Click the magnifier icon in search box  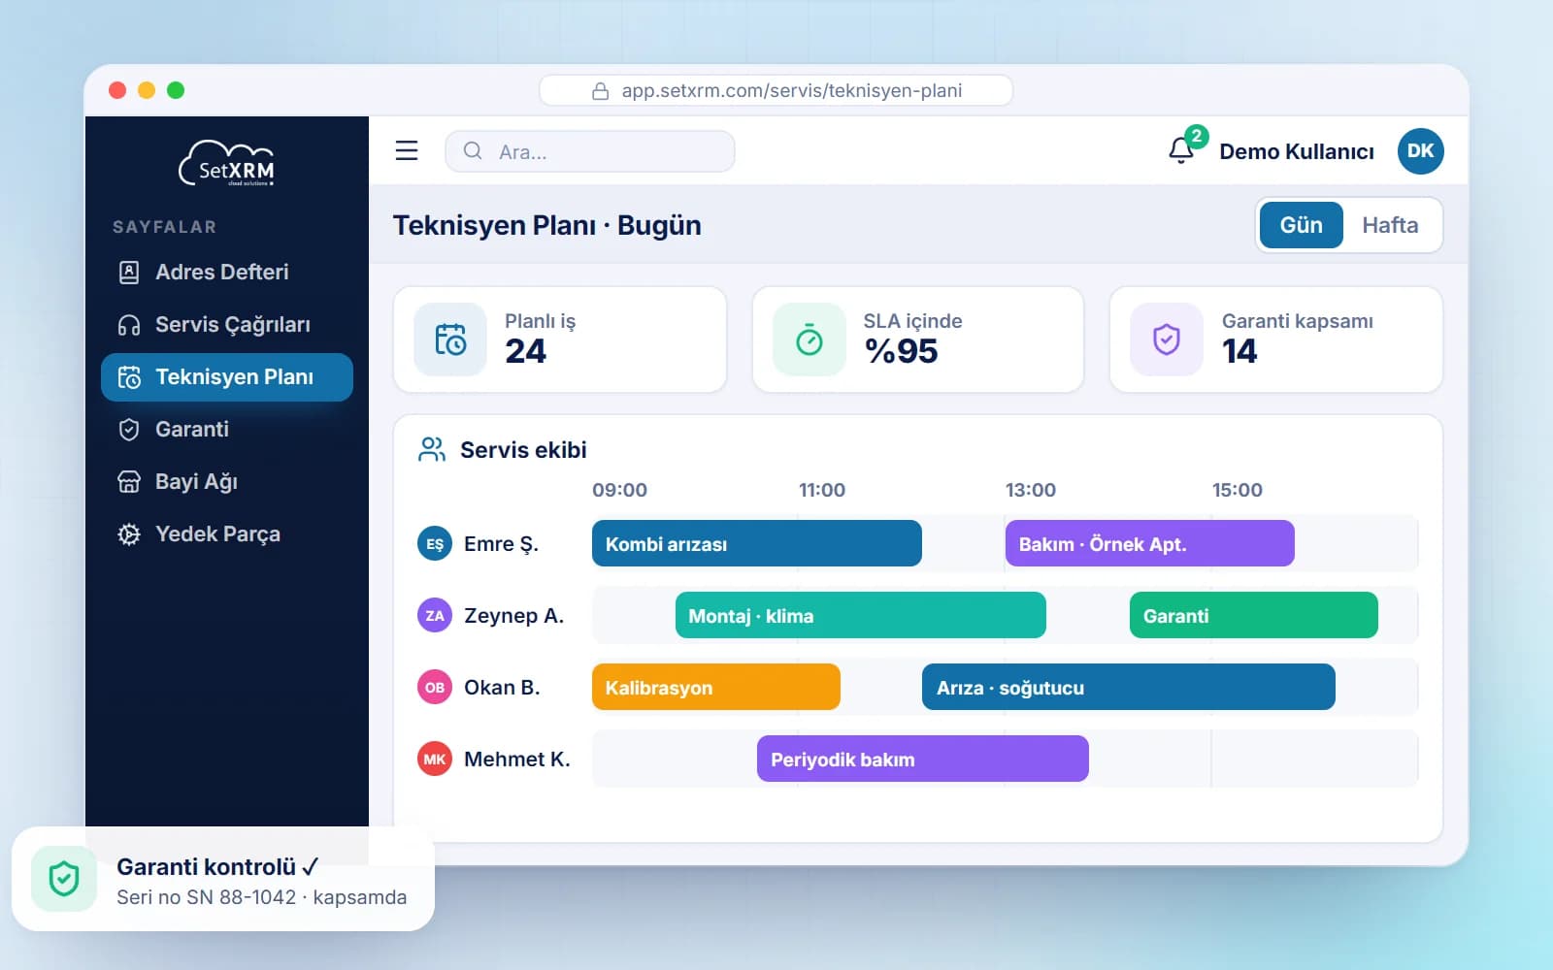(473, 151)
